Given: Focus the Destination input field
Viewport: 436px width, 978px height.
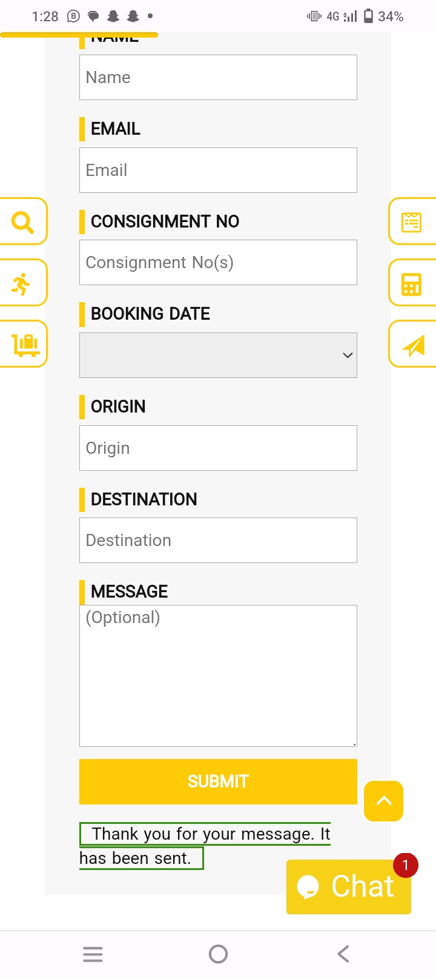Looking at the screenshot, I should [x=218, y=541].
